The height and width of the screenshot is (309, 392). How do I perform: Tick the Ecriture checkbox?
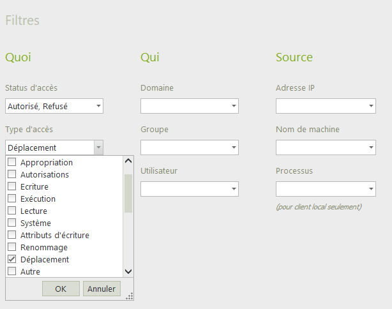[x=11, y=186]
